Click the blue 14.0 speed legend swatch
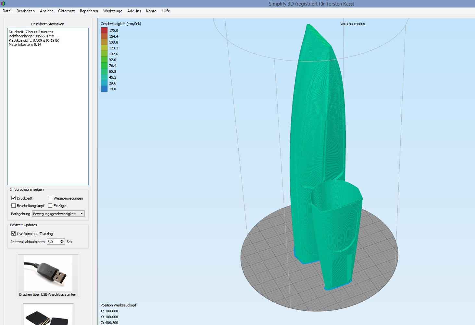475x325 pixels. click(104, 89)
